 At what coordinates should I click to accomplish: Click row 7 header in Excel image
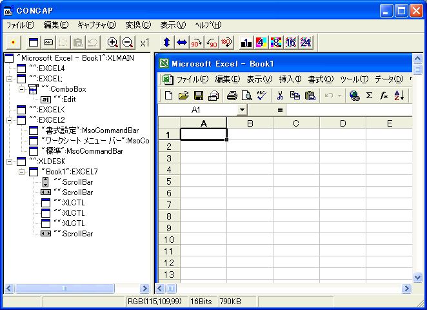(169, 205)
